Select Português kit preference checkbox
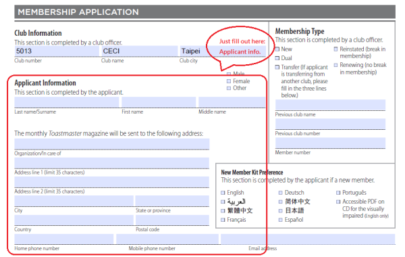The height and width of the screenshot is (257, 405). point(338,193)
